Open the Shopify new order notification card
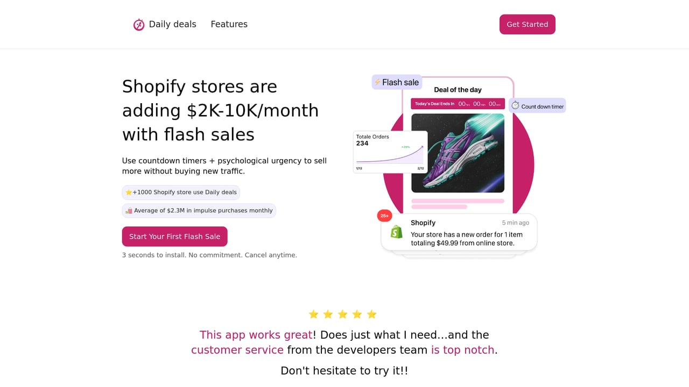Viewport: 689px width, 387px height. tap(459, 232)
